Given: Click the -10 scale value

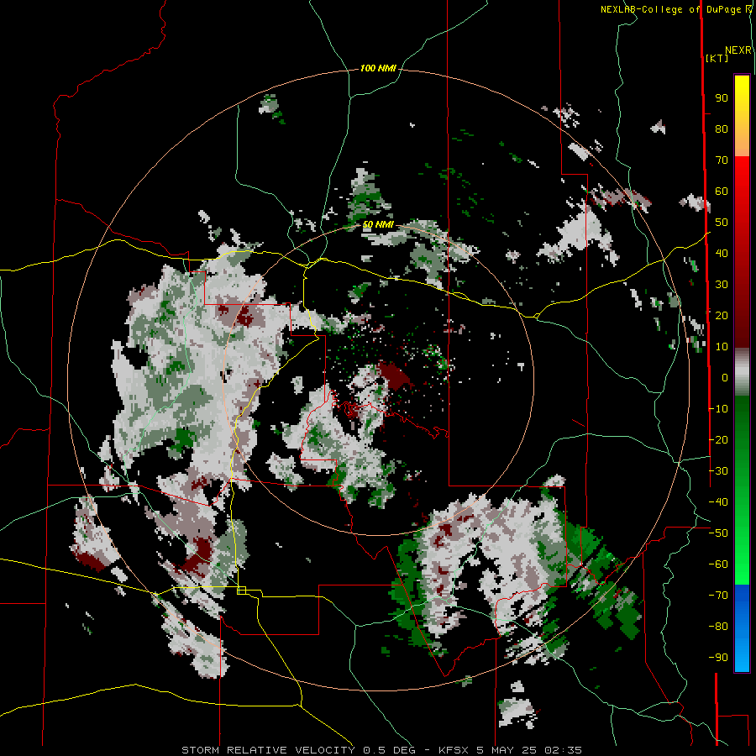Looking at the screenshot, I should pyautogui.click(x=718, y=409).
